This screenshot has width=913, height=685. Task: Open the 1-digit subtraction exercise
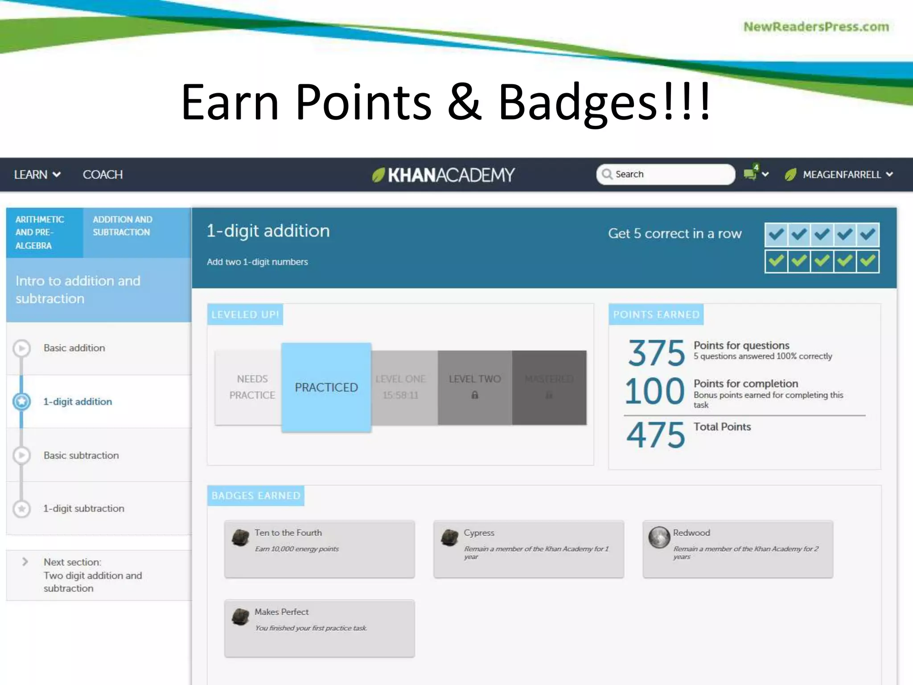tap(99, 509)
